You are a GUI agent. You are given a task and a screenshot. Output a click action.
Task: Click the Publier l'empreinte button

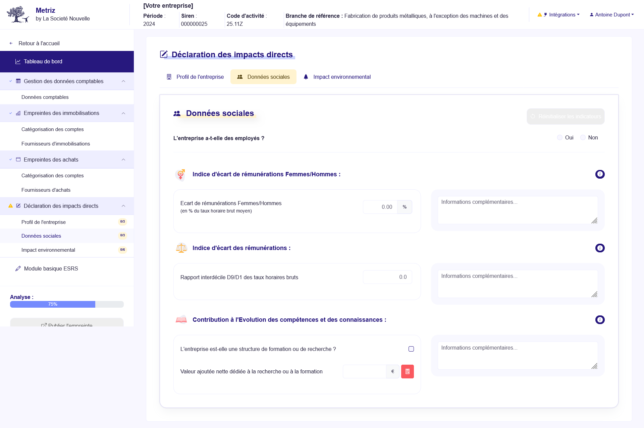tap(67, 325)
